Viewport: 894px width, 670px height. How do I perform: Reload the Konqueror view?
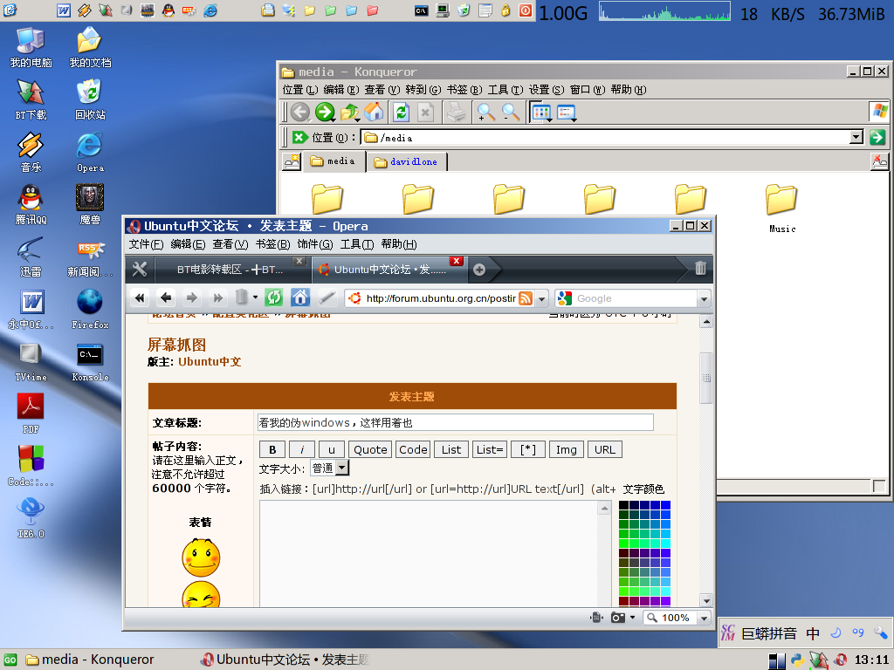tap(402, 112)
